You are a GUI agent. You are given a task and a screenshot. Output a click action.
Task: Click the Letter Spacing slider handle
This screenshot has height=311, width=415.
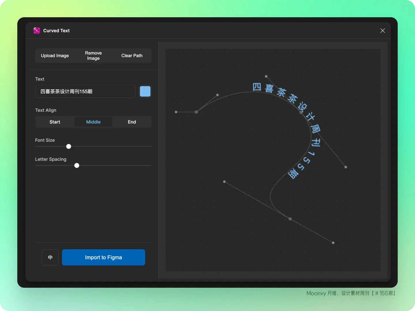77,166
